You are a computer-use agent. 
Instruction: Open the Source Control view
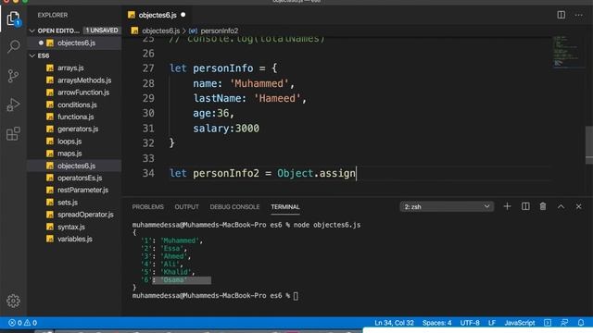coord(13,76)
